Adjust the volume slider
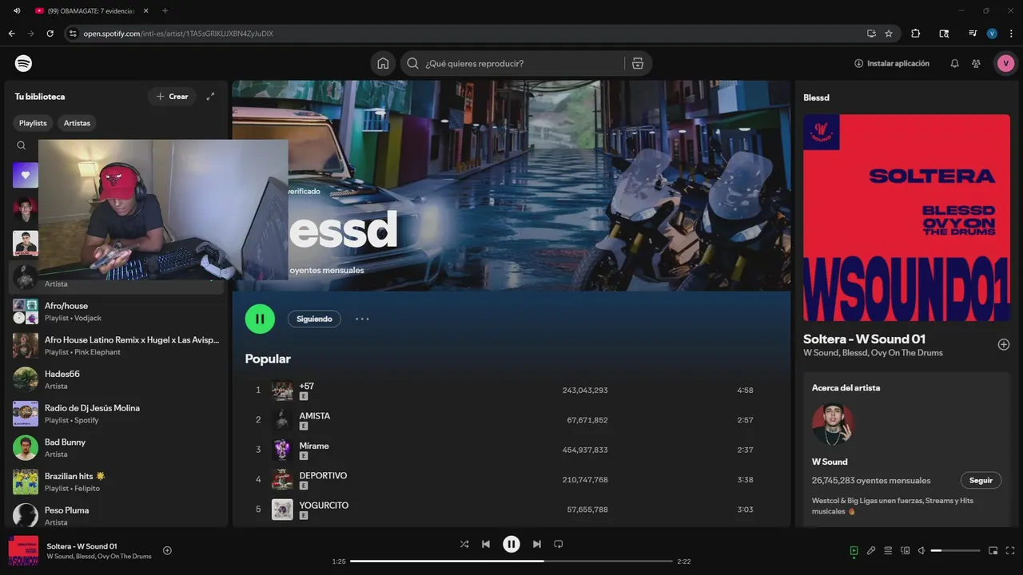Image resolution: width=1023 pixels, height=575 pixels. (955, 550)
